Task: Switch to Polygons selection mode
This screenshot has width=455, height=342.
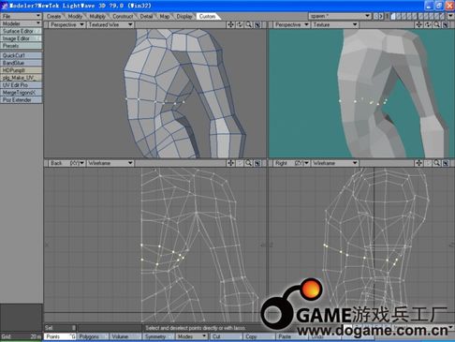Action: 93,336
